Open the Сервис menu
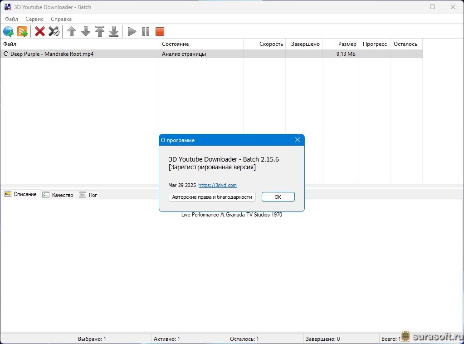The image size is (464, 344). 34,19
